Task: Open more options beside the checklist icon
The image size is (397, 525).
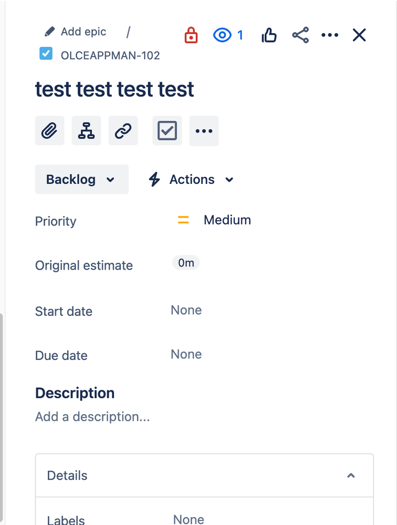Action: tap(204, 131)
